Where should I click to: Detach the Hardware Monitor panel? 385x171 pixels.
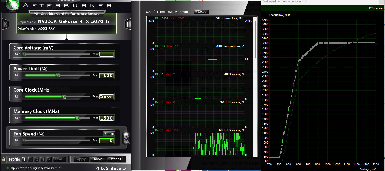tap(201, 12)
